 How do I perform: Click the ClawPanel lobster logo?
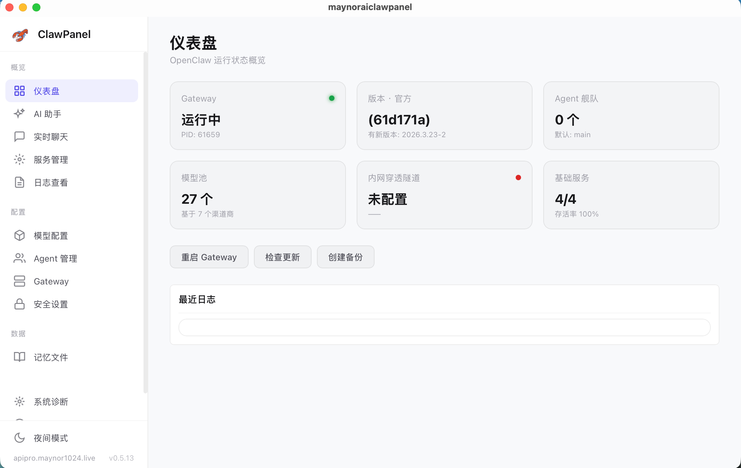point(20,35)
